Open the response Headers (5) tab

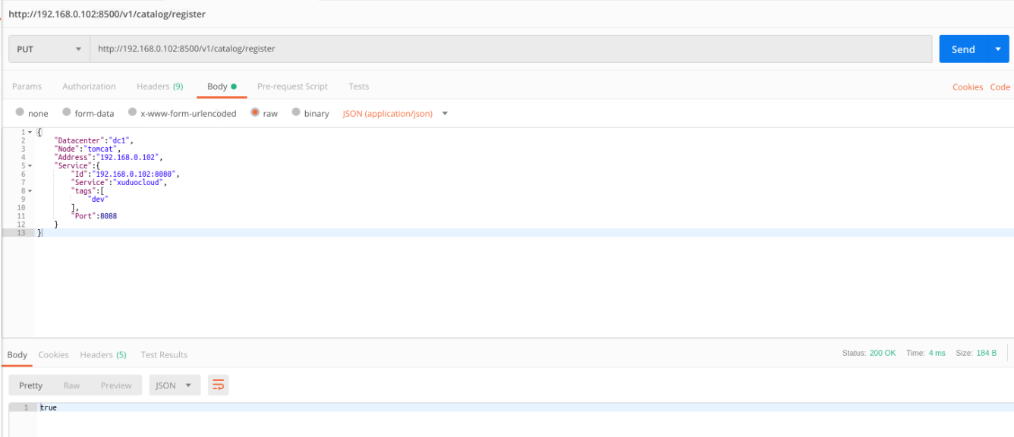(103, 355)
